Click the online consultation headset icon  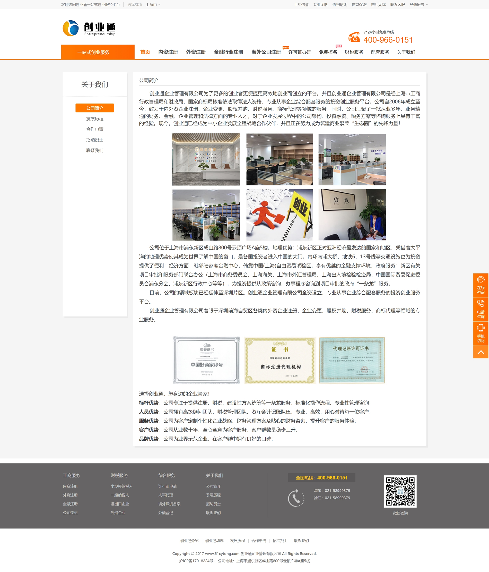coord(481,280)
